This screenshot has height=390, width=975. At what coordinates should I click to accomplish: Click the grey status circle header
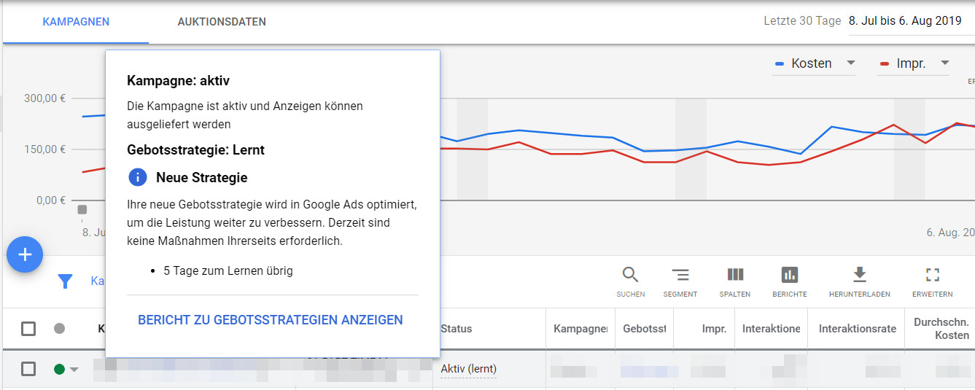[60, 329]
